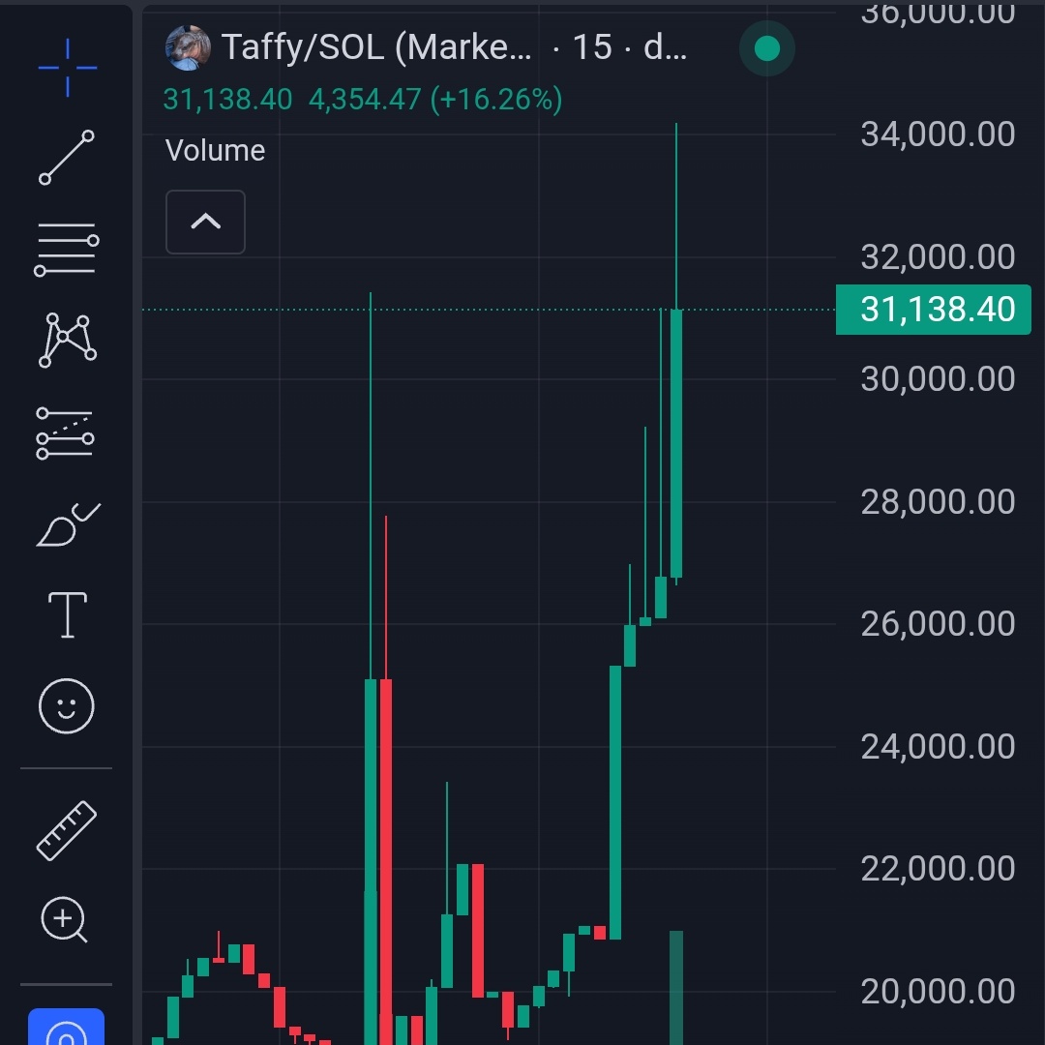The image size is (1045, 1045).
Task: Select the XABCD pattern tool
Action: pyautogui.click(x=68, y=340)
